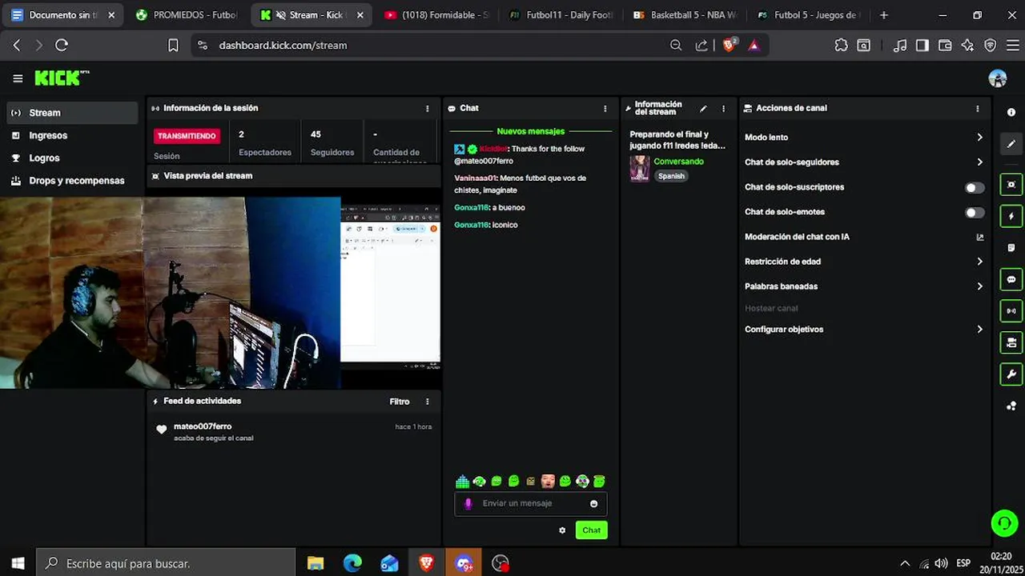Viewport: 1025px width, 576px height.
Task: Open the browser extensions puzzle icon
Action: 841,46
